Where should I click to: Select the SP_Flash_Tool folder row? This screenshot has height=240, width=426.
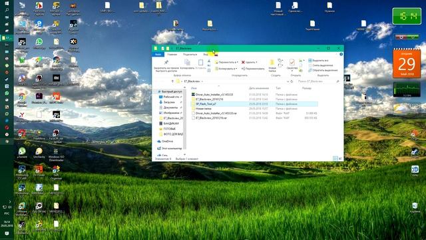pos(254,104)
